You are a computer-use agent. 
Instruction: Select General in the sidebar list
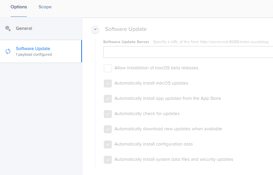click(x=41, y=29)
